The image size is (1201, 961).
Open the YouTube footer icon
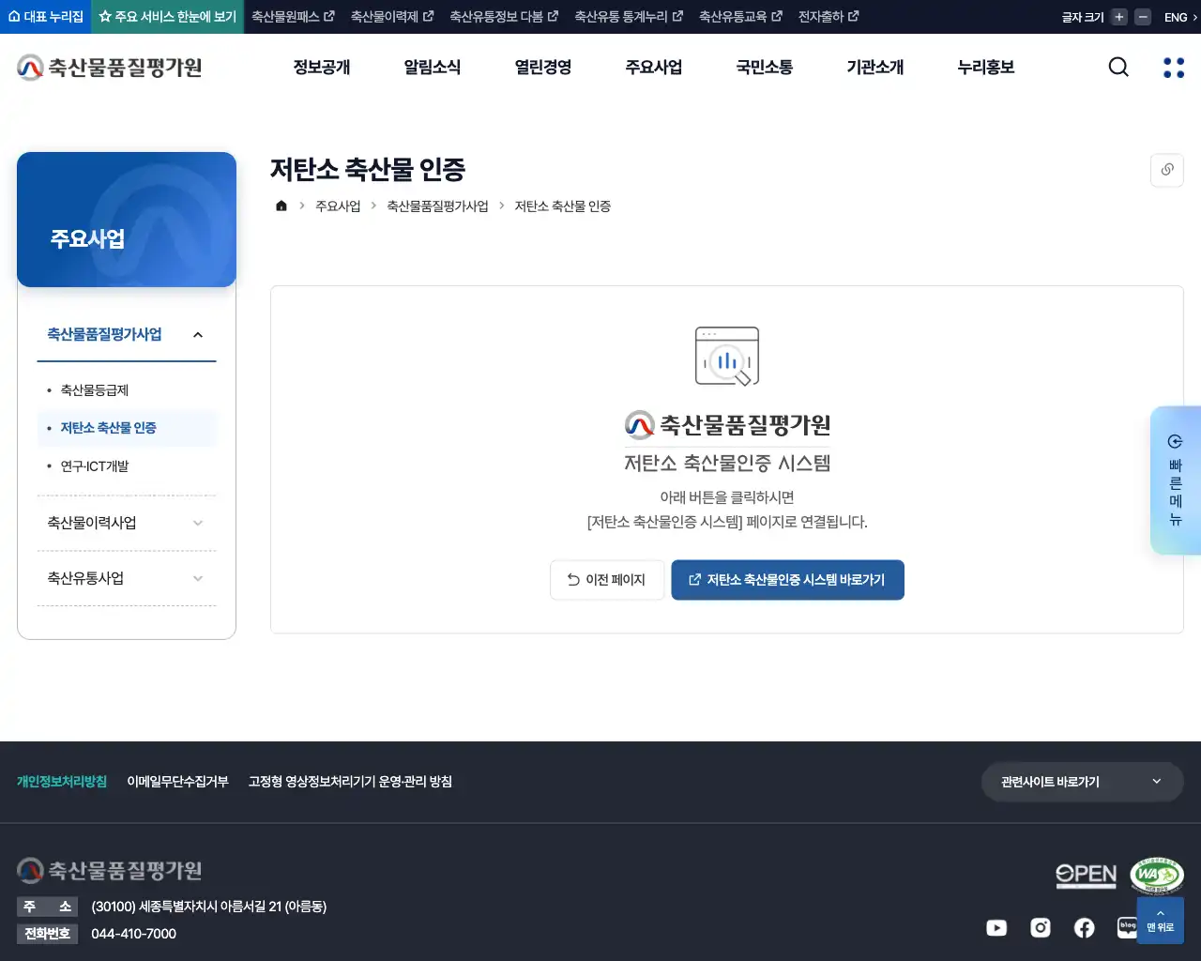click(x=996, y=927)
